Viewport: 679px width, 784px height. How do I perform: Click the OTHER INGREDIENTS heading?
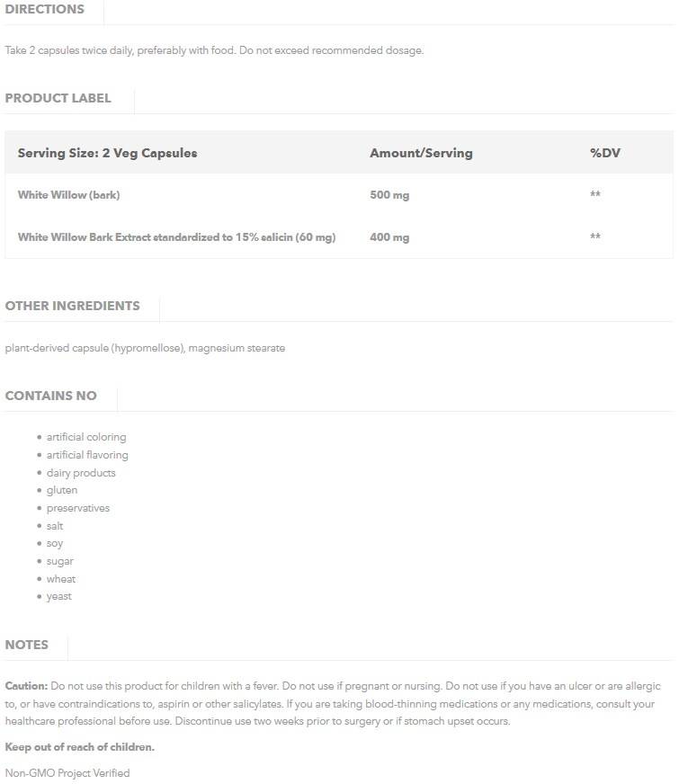[72, 306]
